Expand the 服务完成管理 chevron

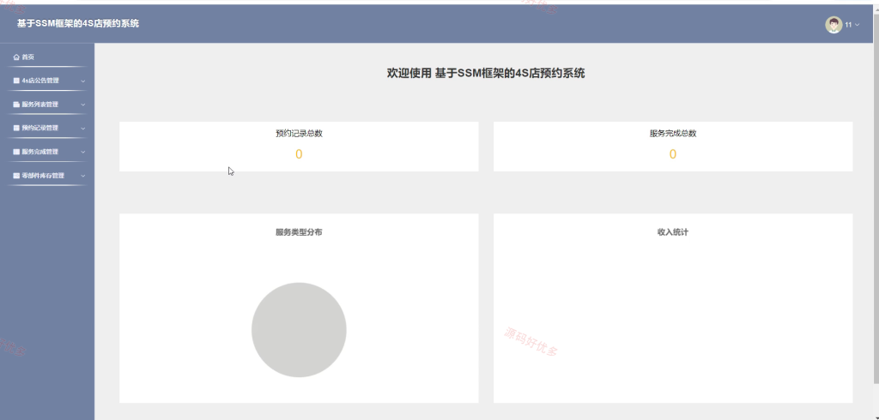83,152
